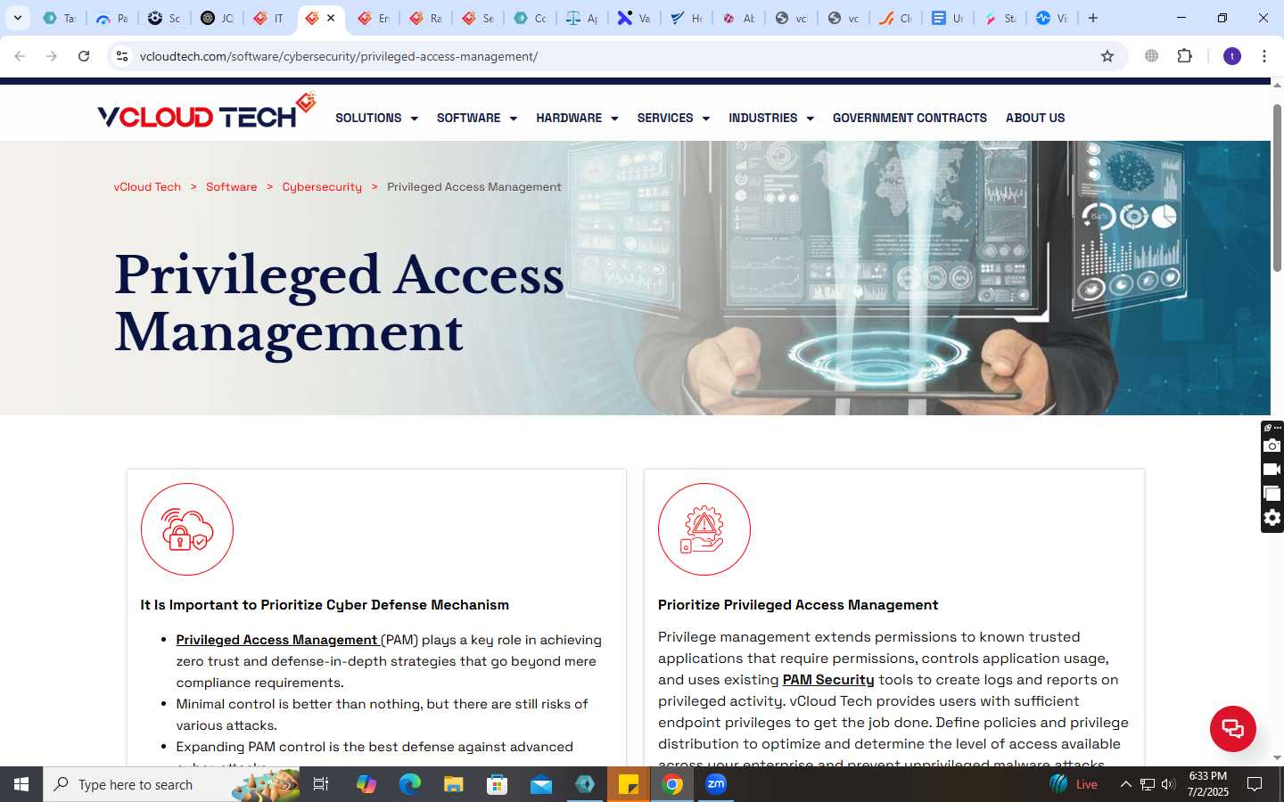Click the red warning hand circle icon
This screenshot has height=802, width=1284.
pyautogui.click(x=704, y=529)
